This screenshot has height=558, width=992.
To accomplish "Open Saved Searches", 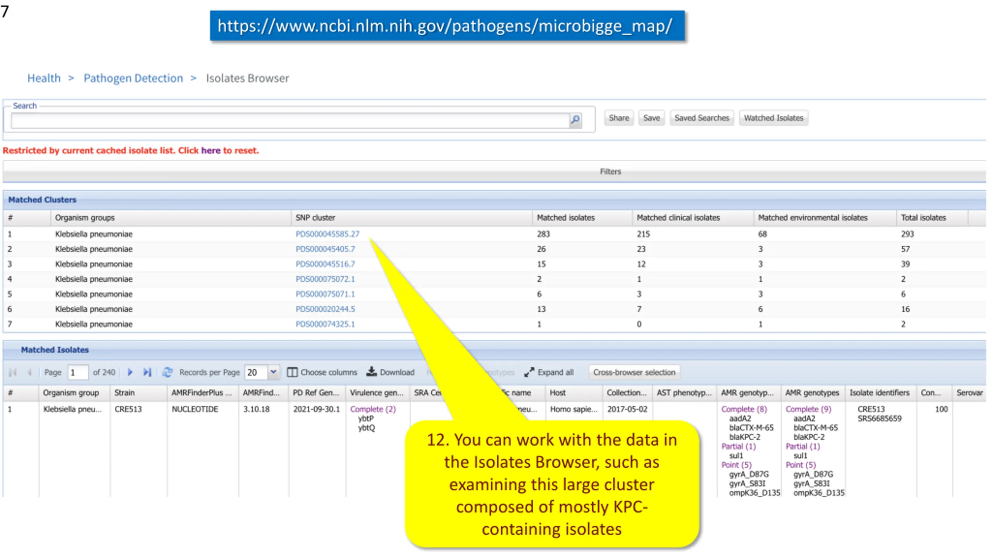I will [702, 118].
